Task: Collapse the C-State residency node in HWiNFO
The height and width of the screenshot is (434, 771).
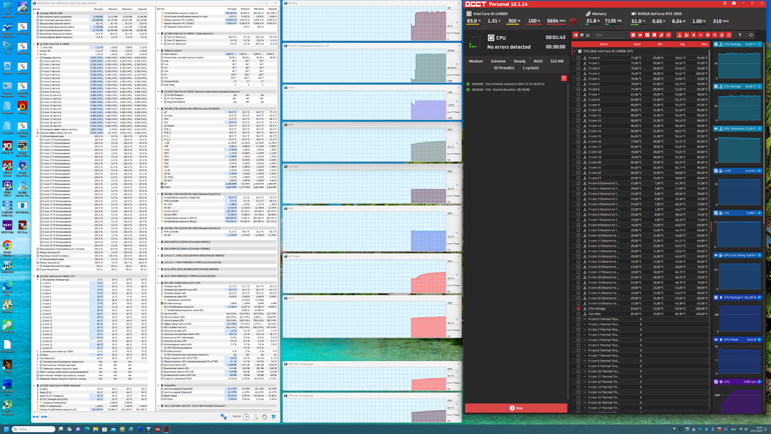Action: (159, 33)
